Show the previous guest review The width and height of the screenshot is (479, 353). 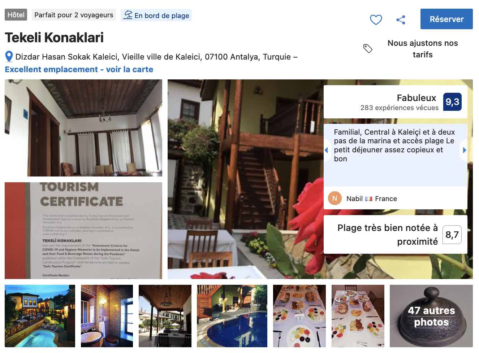point(327,150)
